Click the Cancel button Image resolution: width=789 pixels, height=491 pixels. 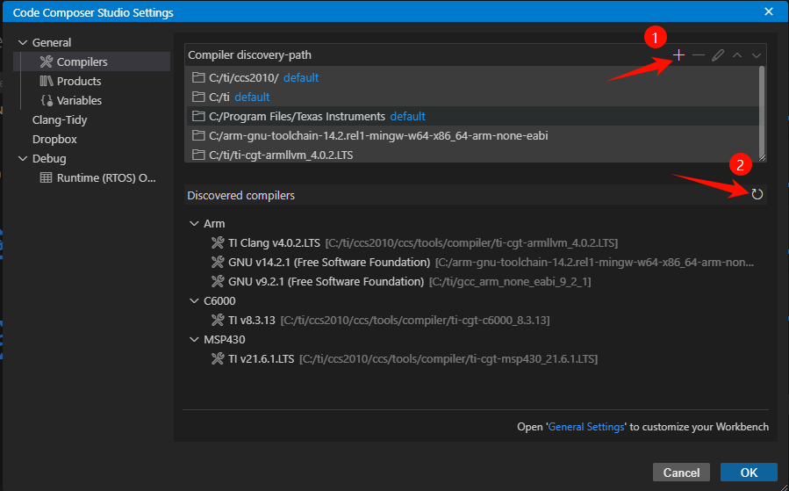[x=681, y=473]
